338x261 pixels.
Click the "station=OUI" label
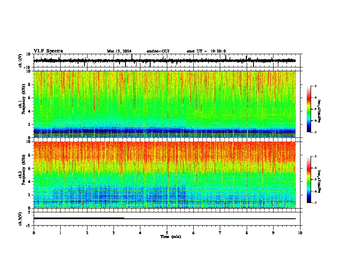click(x=158, y=51)
